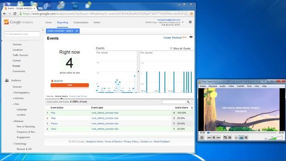Remove the Event Category VIDEO filter
Screen dimensions: 286x161
point(77,31)
